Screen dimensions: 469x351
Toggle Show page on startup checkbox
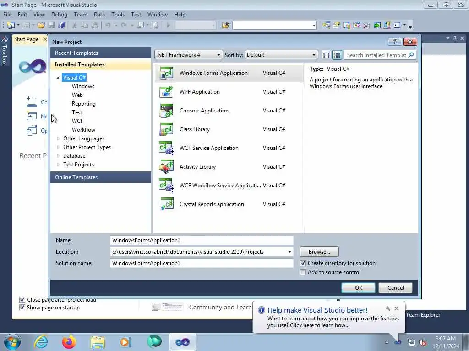pos(22,308)
